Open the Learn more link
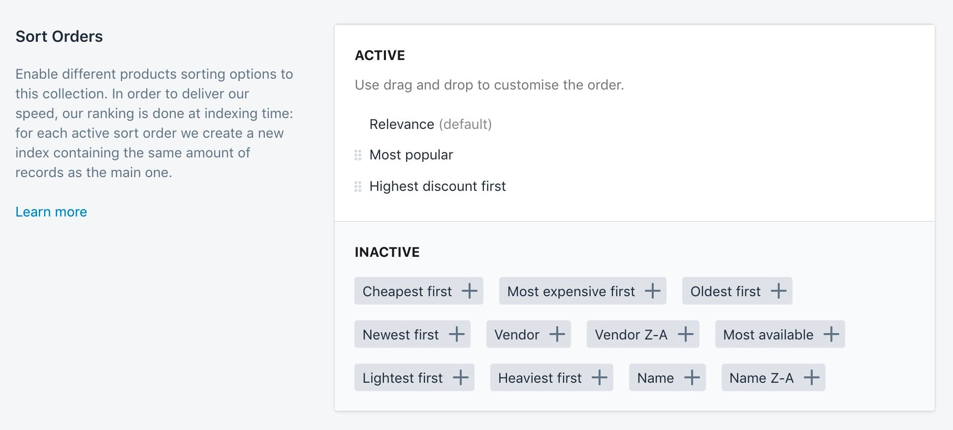 coord(51,212)
